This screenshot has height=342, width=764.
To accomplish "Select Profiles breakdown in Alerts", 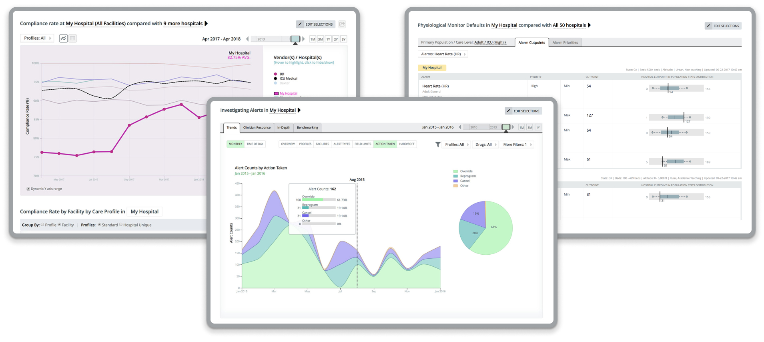I will pyautogui.click(x=305, y=144).
